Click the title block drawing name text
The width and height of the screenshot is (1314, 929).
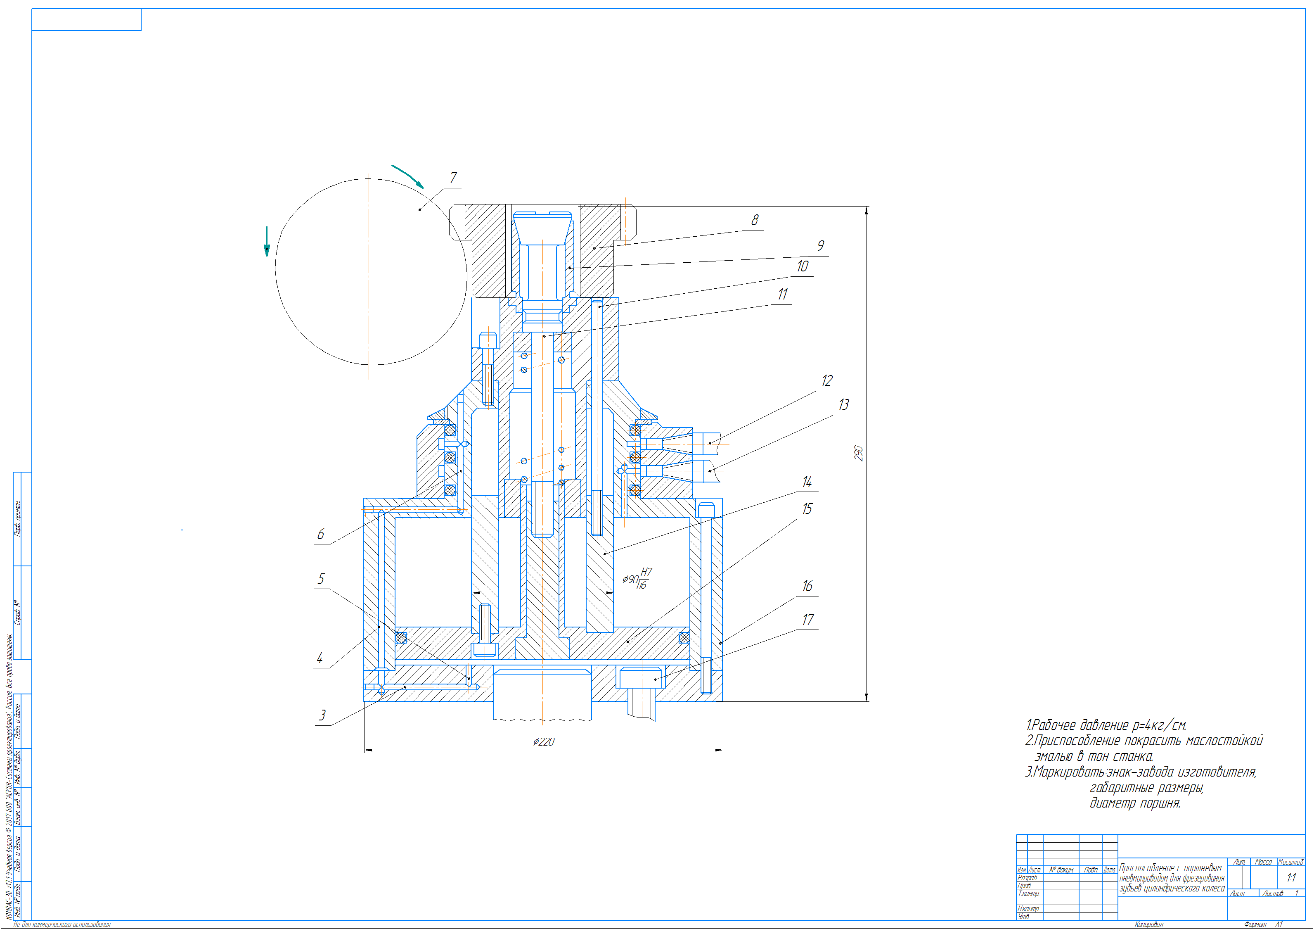tap(1172, 878)
